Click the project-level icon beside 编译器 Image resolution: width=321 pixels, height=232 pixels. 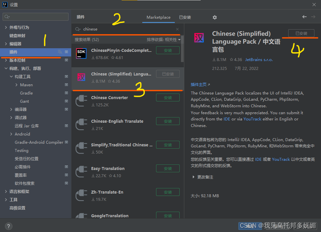click(x=66, y=109)
